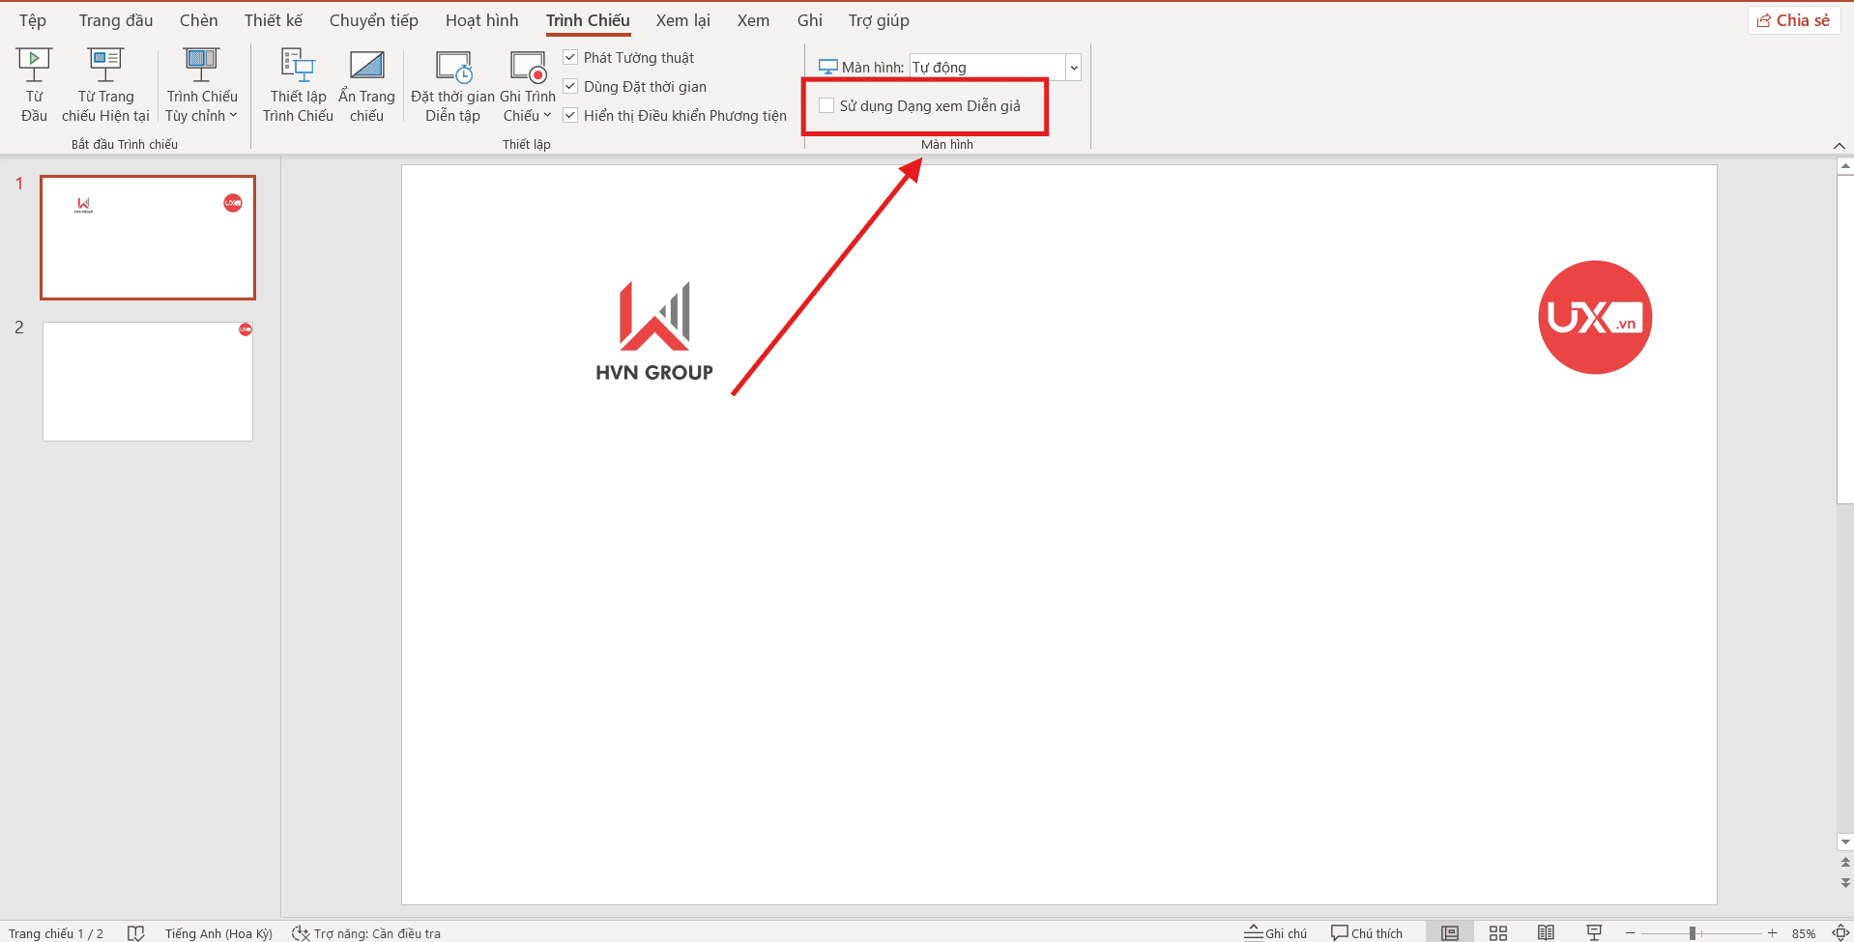1854x942 pixels.
Task: Open Trình Chiếu Tùy chỉnh
Action: pyautogui.click(x=200, y=85)
